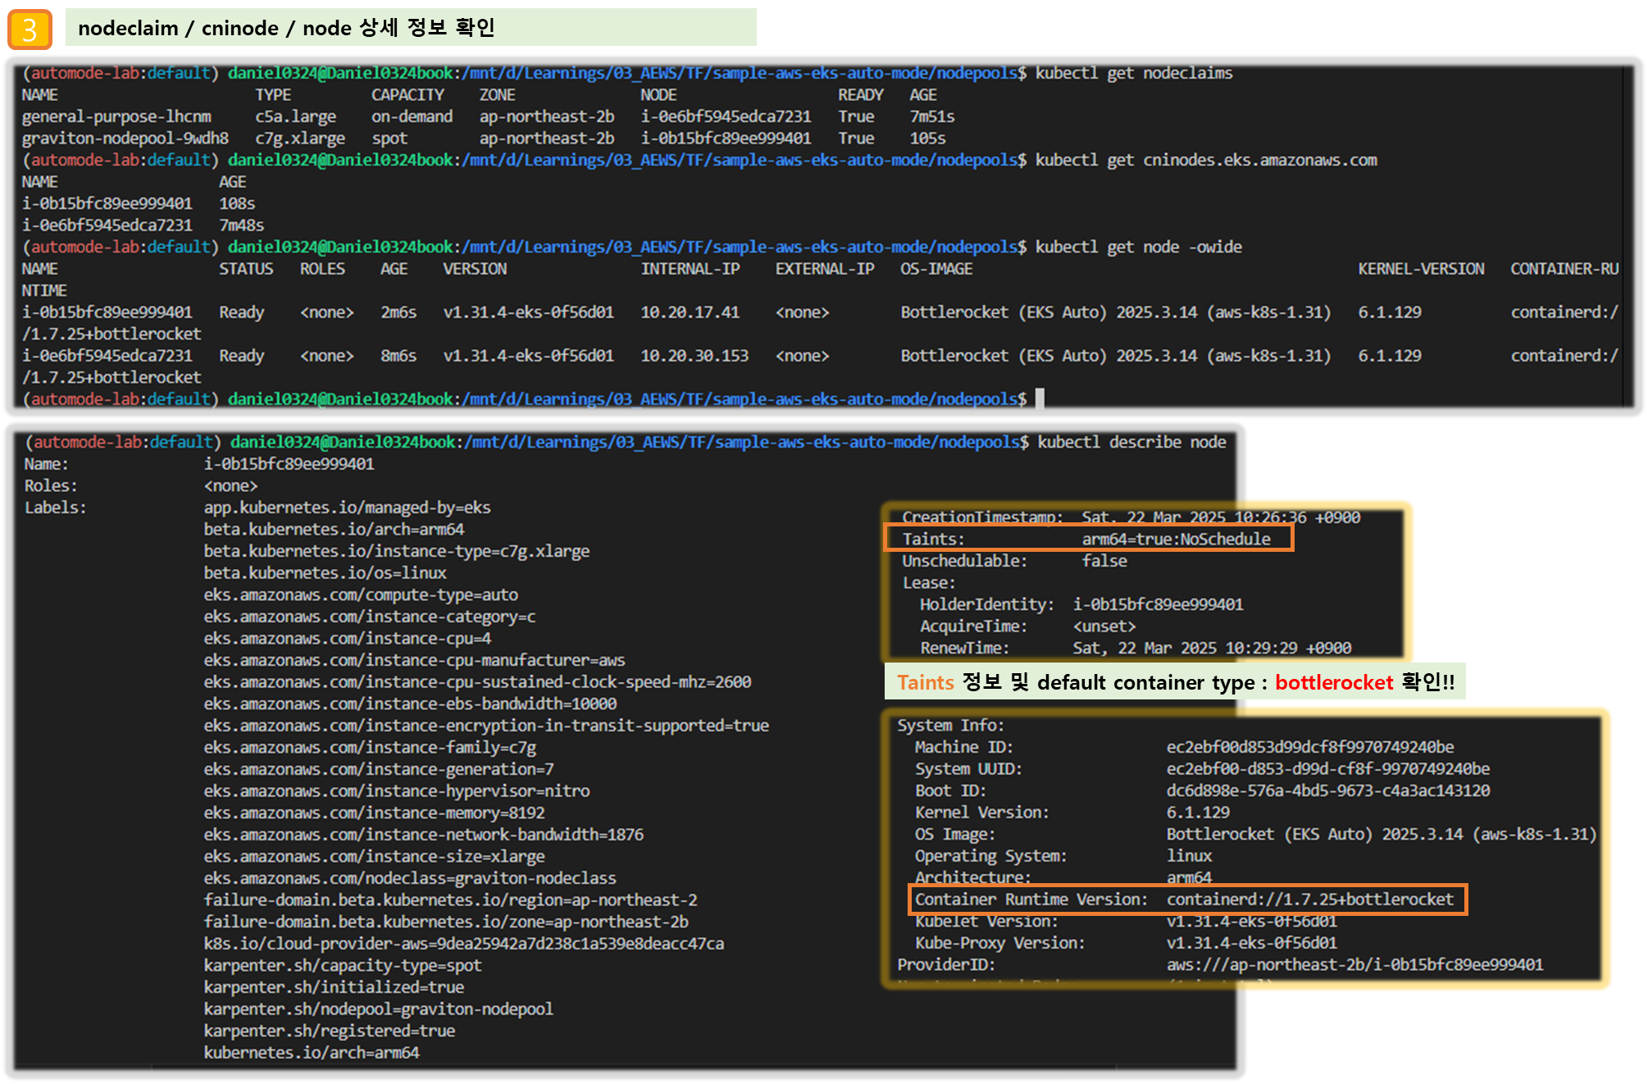Click the kubectl get node -owide command
1648x1084 pixels.
coord(1138,247)
